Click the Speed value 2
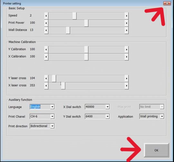This screenshot has width=174, height=162. pos(31,15)
